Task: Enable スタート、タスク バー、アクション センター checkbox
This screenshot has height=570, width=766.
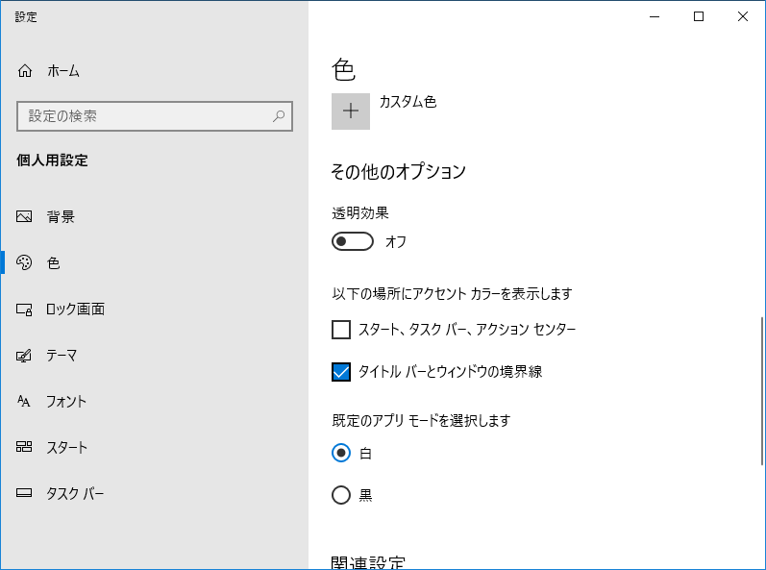Action: tap(341, 330)
